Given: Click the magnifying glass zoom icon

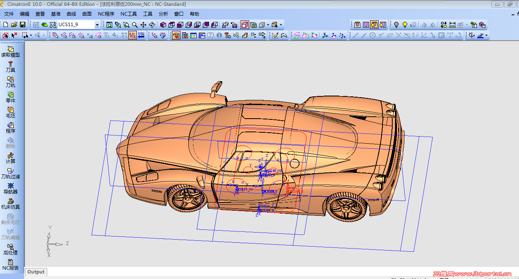Looking at the screenshot, I should tap(135, 25).
